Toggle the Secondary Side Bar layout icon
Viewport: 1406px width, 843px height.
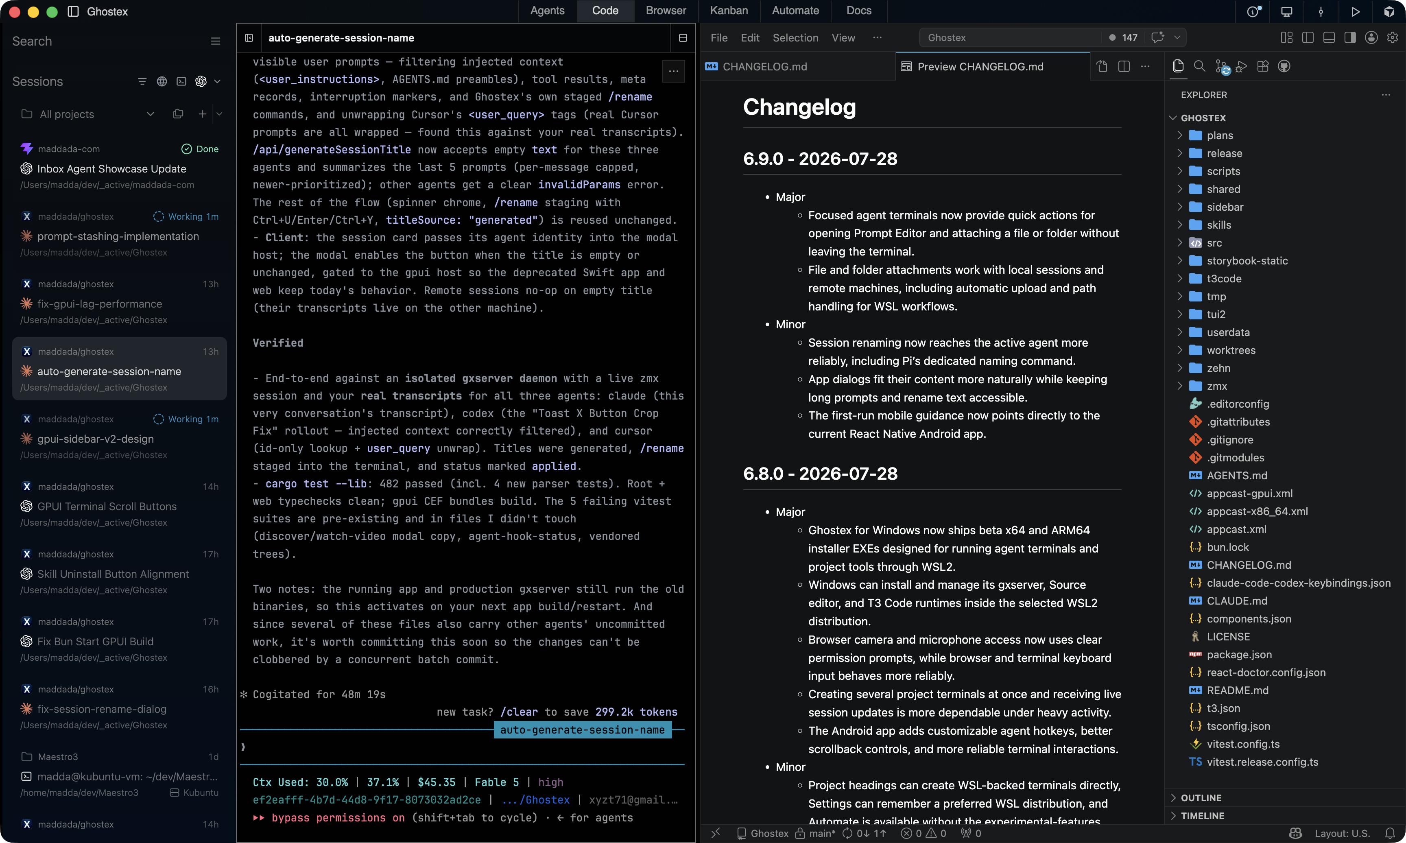click(1350, 37)
